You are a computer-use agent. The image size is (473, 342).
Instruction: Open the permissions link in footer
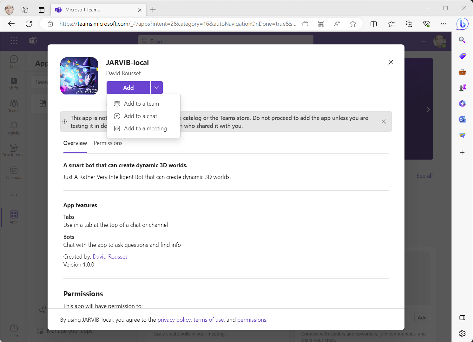click(x=252, y=320)
